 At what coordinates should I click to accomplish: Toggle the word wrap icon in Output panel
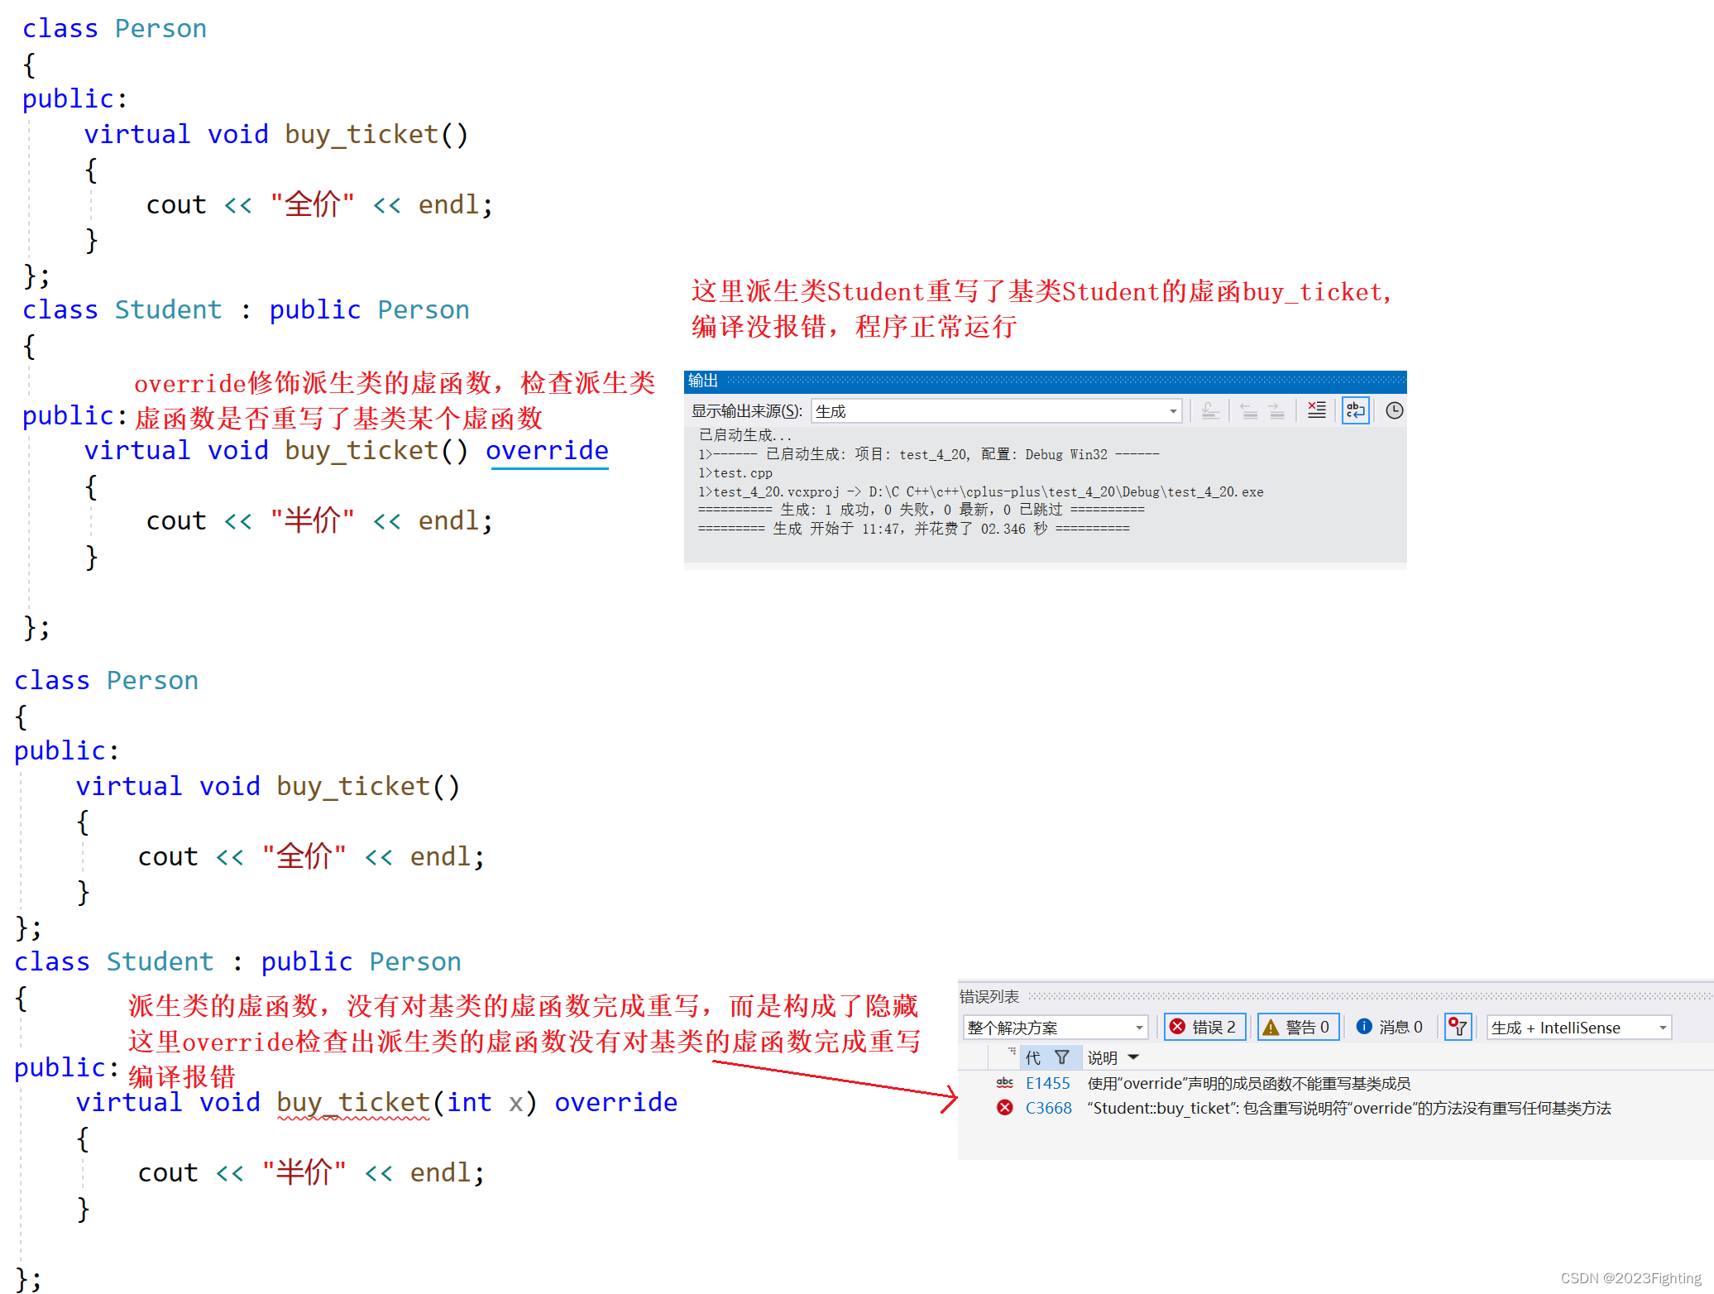1356,410
